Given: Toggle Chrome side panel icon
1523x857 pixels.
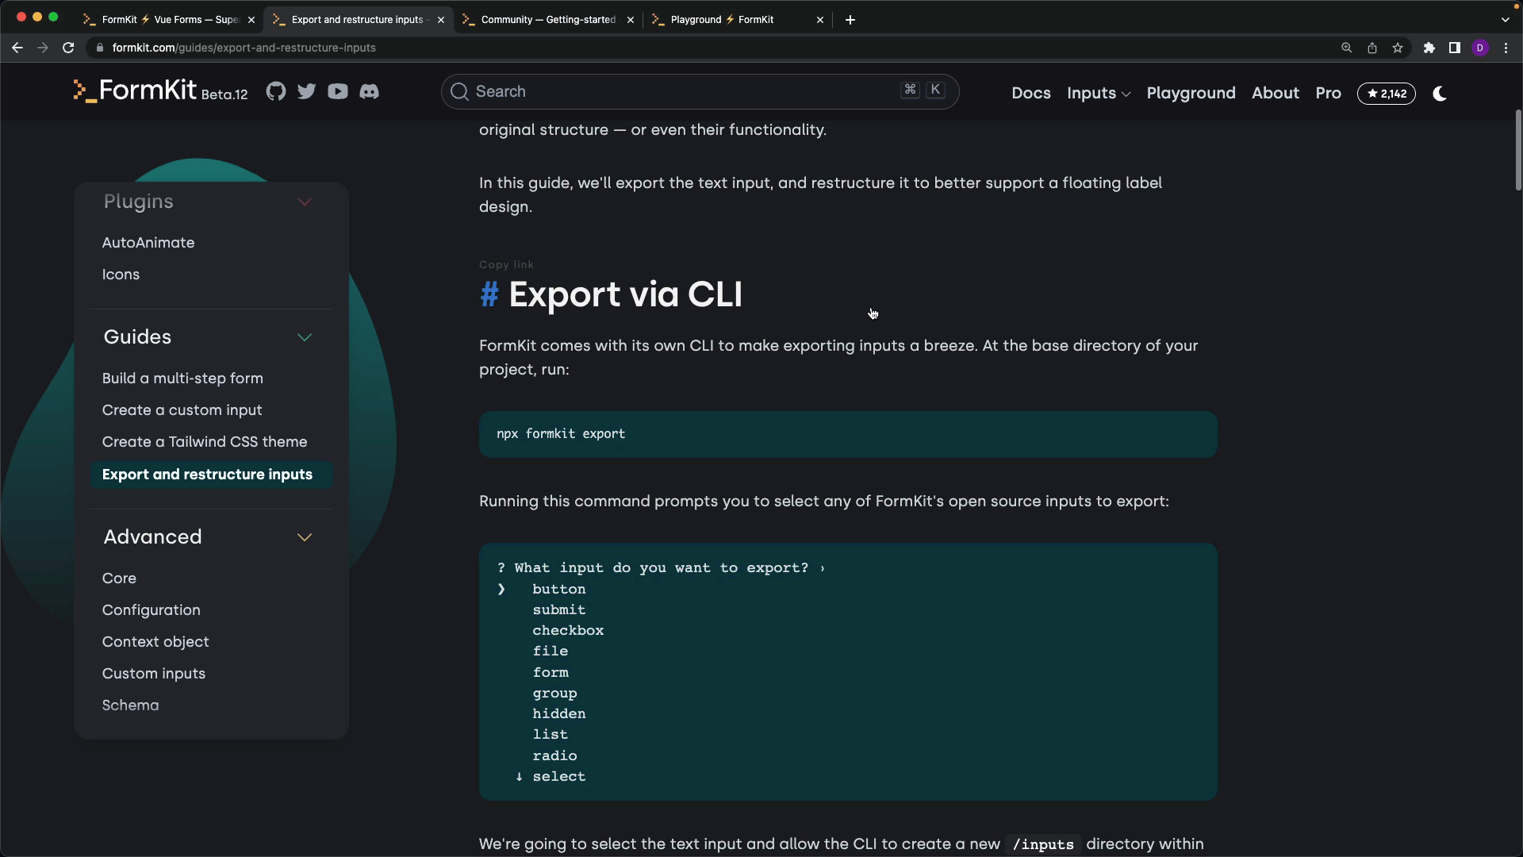Looking at the screenshot, I should point(1454,48).
